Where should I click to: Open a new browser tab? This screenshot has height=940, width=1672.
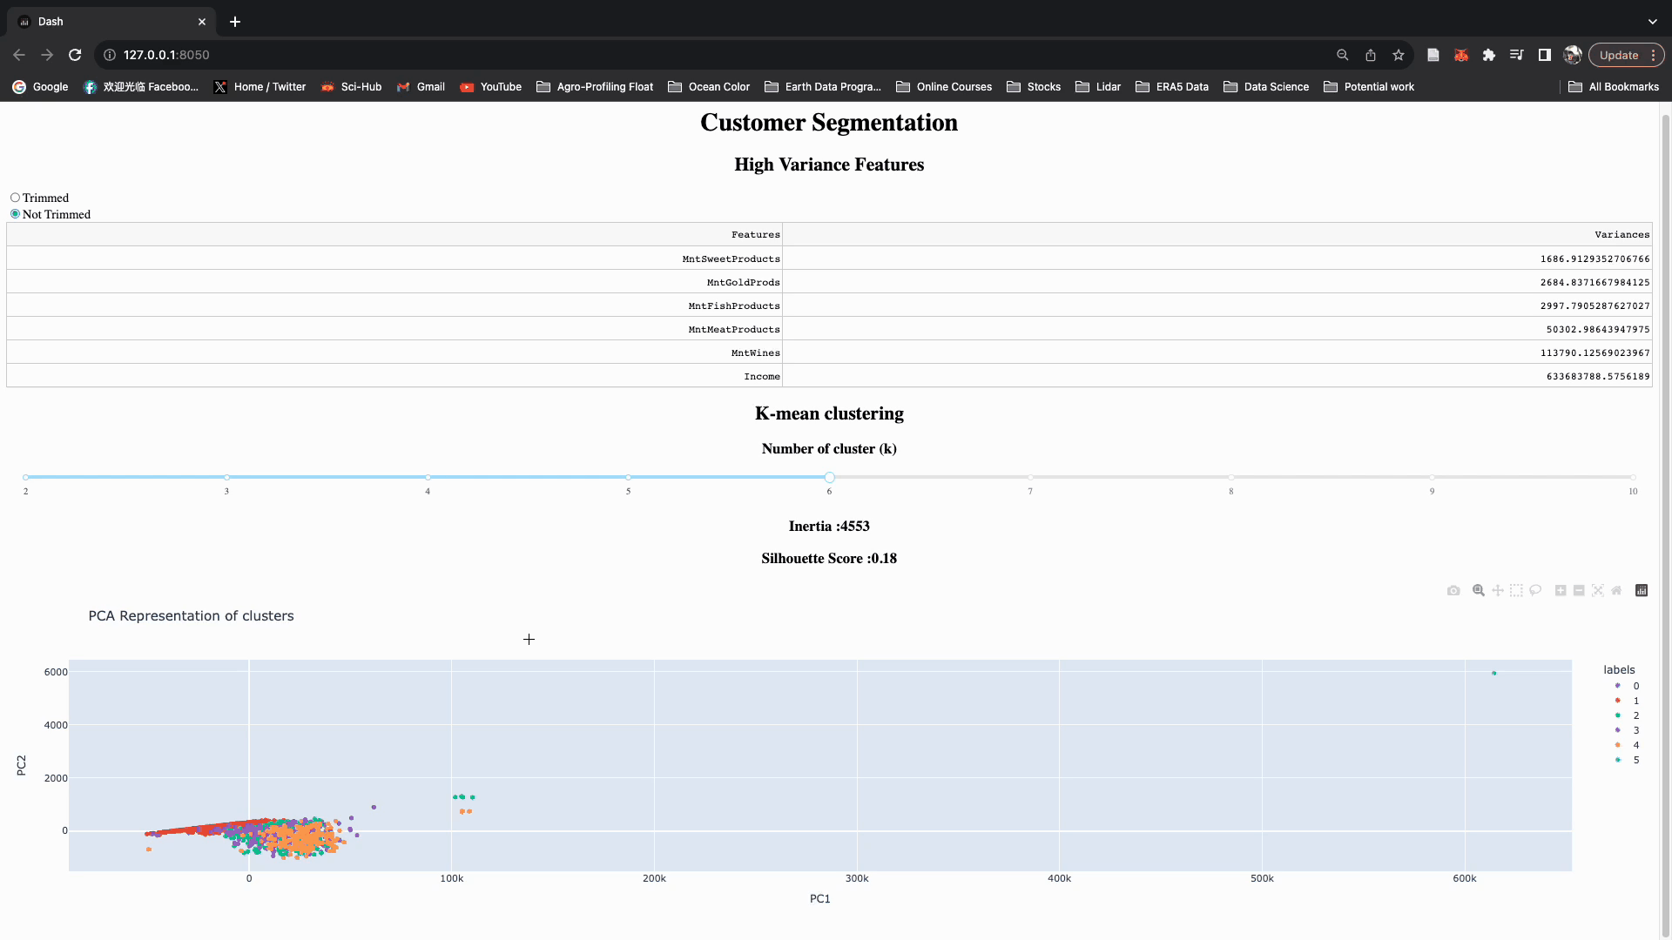click(235, 22)
